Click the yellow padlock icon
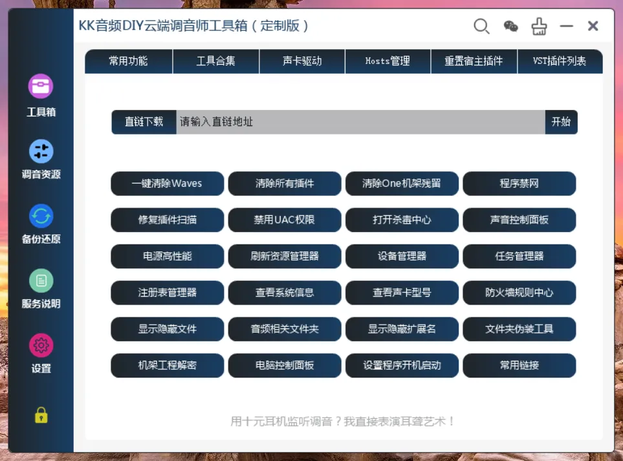Image resolution: width=623 pixels, height=461 pixels. coord(41,415)
